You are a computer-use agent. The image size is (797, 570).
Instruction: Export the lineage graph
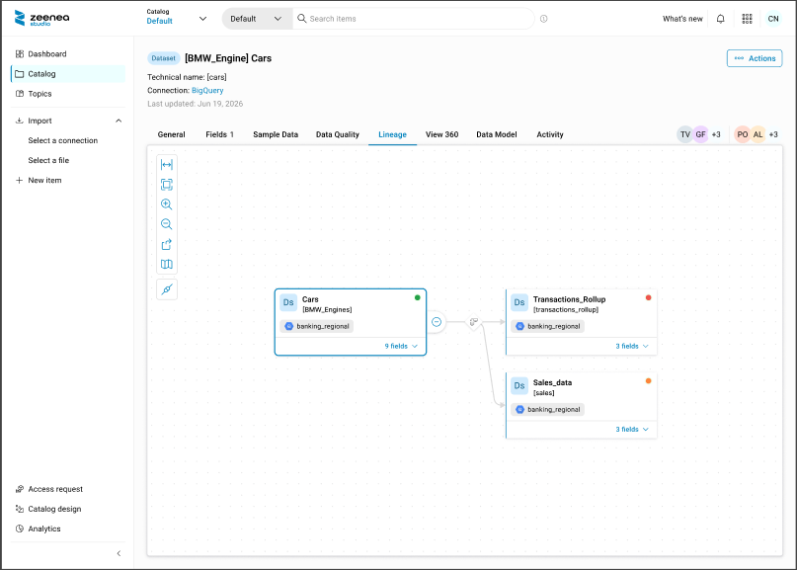coord(167,245)
